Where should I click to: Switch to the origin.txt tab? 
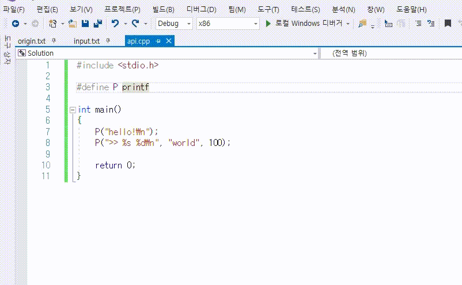32,41
